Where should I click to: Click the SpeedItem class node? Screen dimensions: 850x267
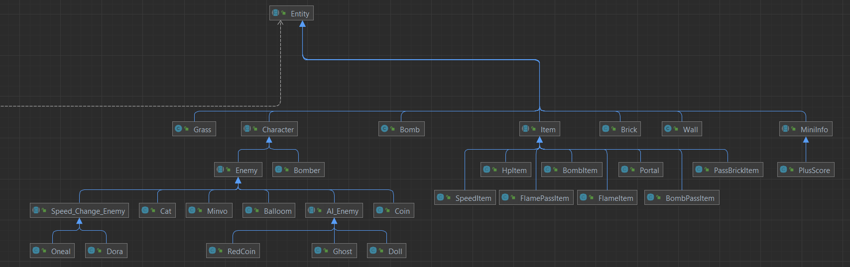(465, 197)
